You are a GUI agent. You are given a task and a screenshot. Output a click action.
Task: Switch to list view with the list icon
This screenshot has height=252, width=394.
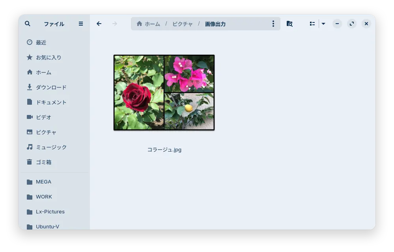pyautogui.click(x=312, y=24)
